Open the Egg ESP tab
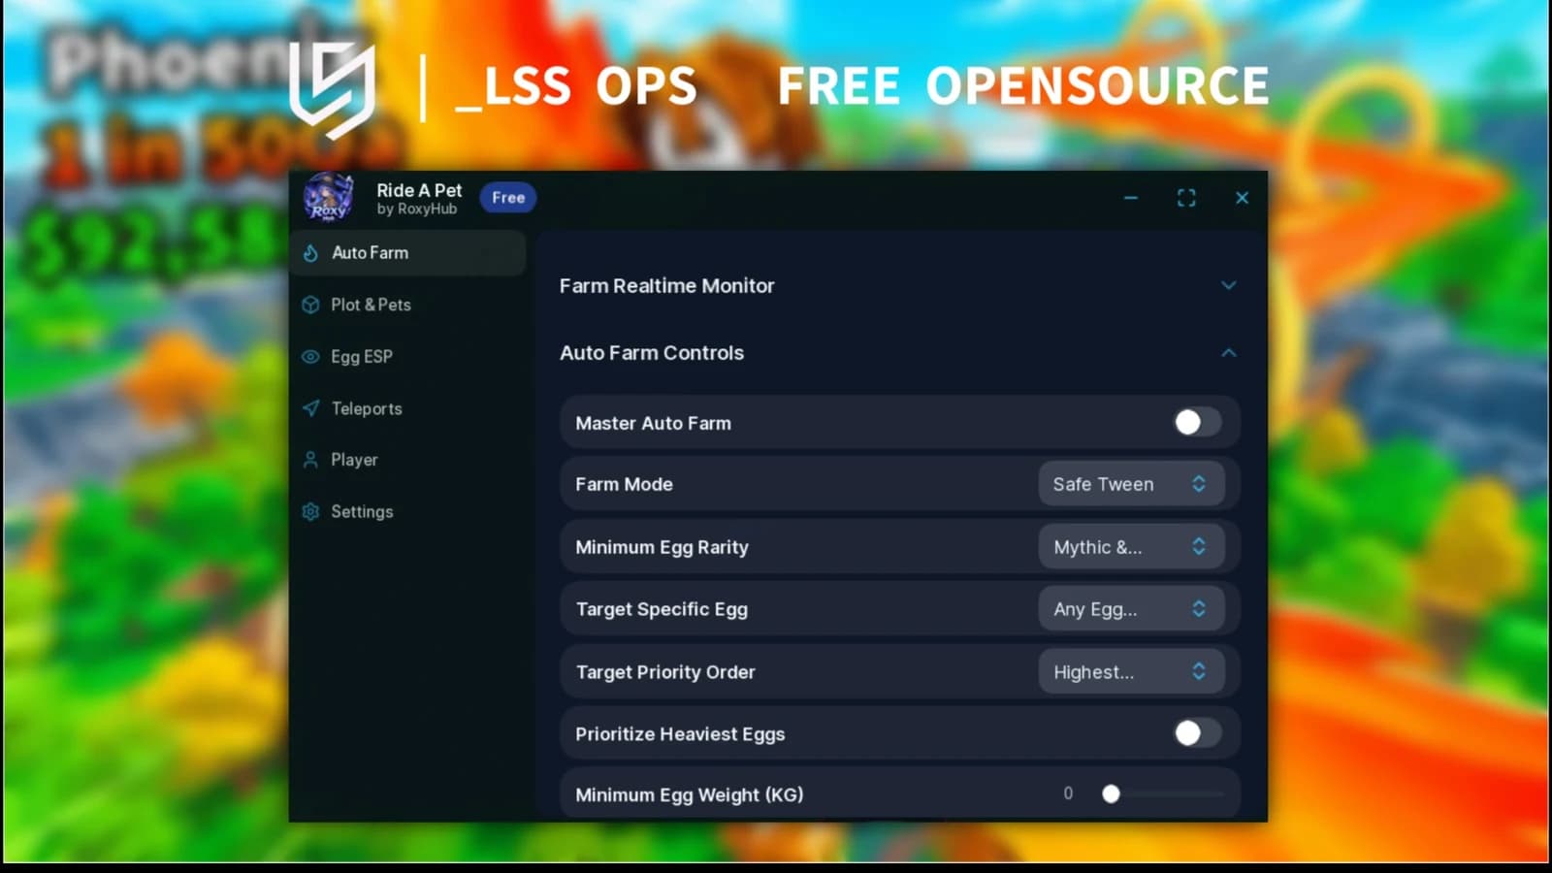The height and width of the screenshot is (873, 1552). pos(408,356)
